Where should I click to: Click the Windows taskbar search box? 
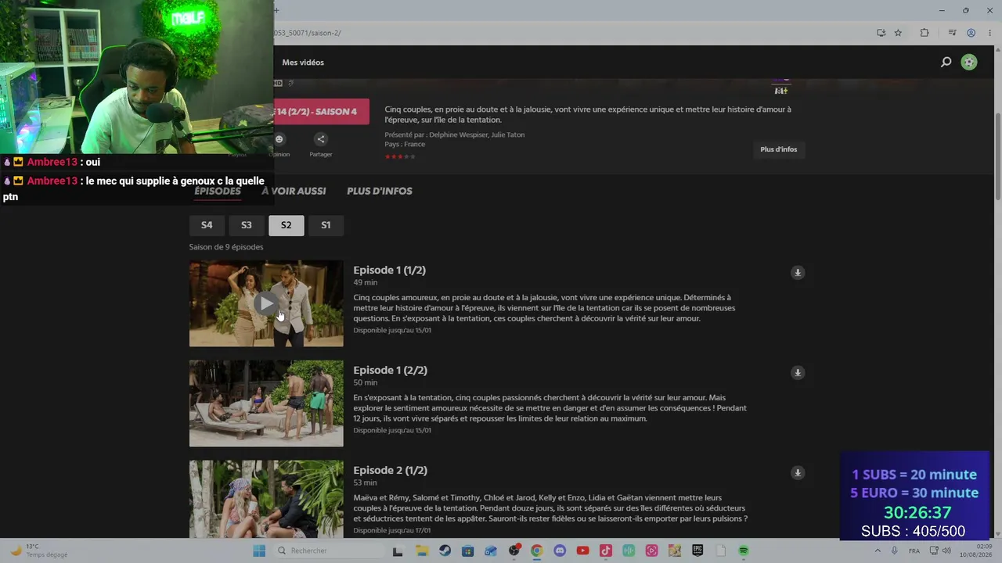(x=329, y=550)
